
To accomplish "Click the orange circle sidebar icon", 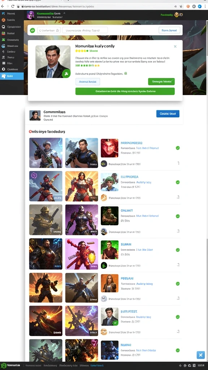I will click(4, 20).
